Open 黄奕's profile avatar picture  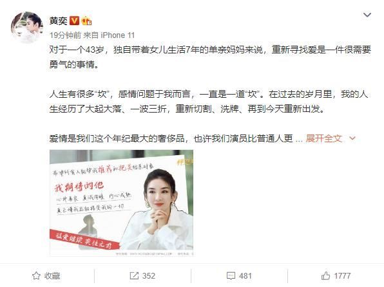(27, 27)
